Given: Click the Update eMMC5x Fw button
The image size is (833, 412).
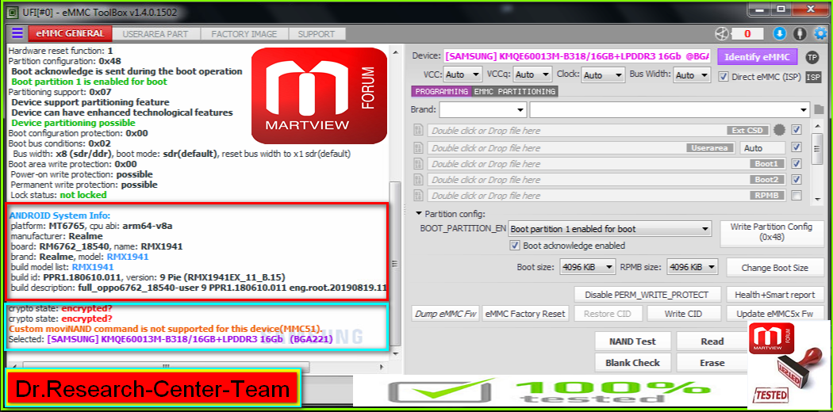Looking at the screenshot, I should click(x=774, y=314).
